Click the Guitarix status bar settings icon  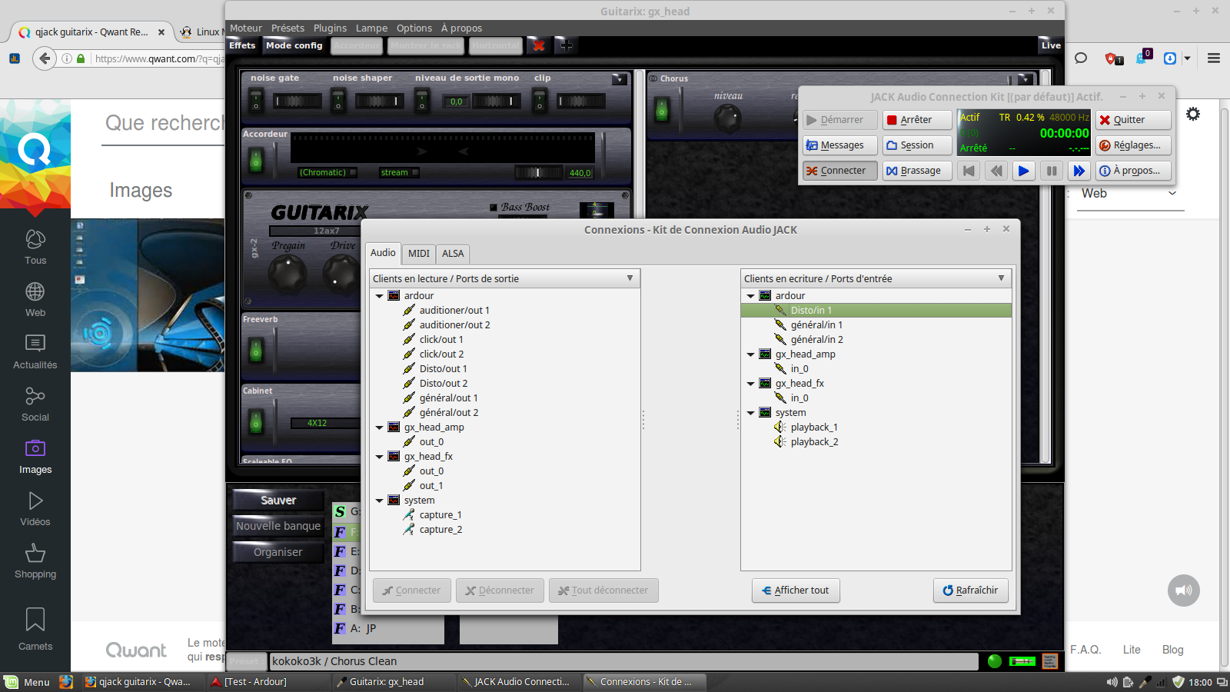tap(1050, 661)
